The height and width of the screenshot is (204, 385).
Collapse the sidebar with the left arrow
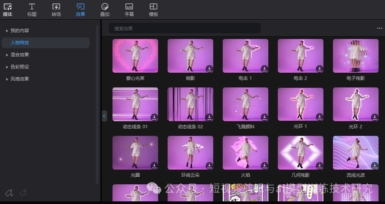[105, 116]
